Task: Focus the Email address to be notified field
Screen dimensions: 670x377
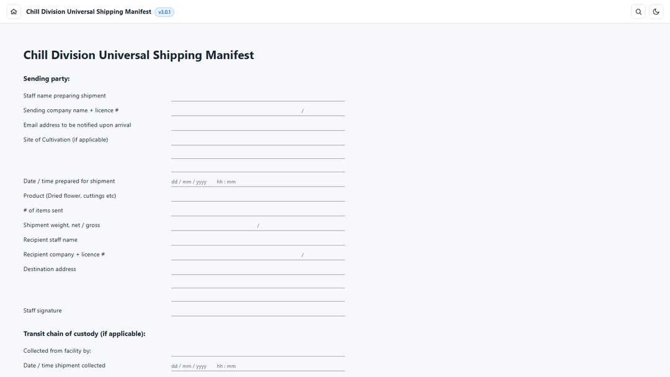Action: tap(258, 125)
